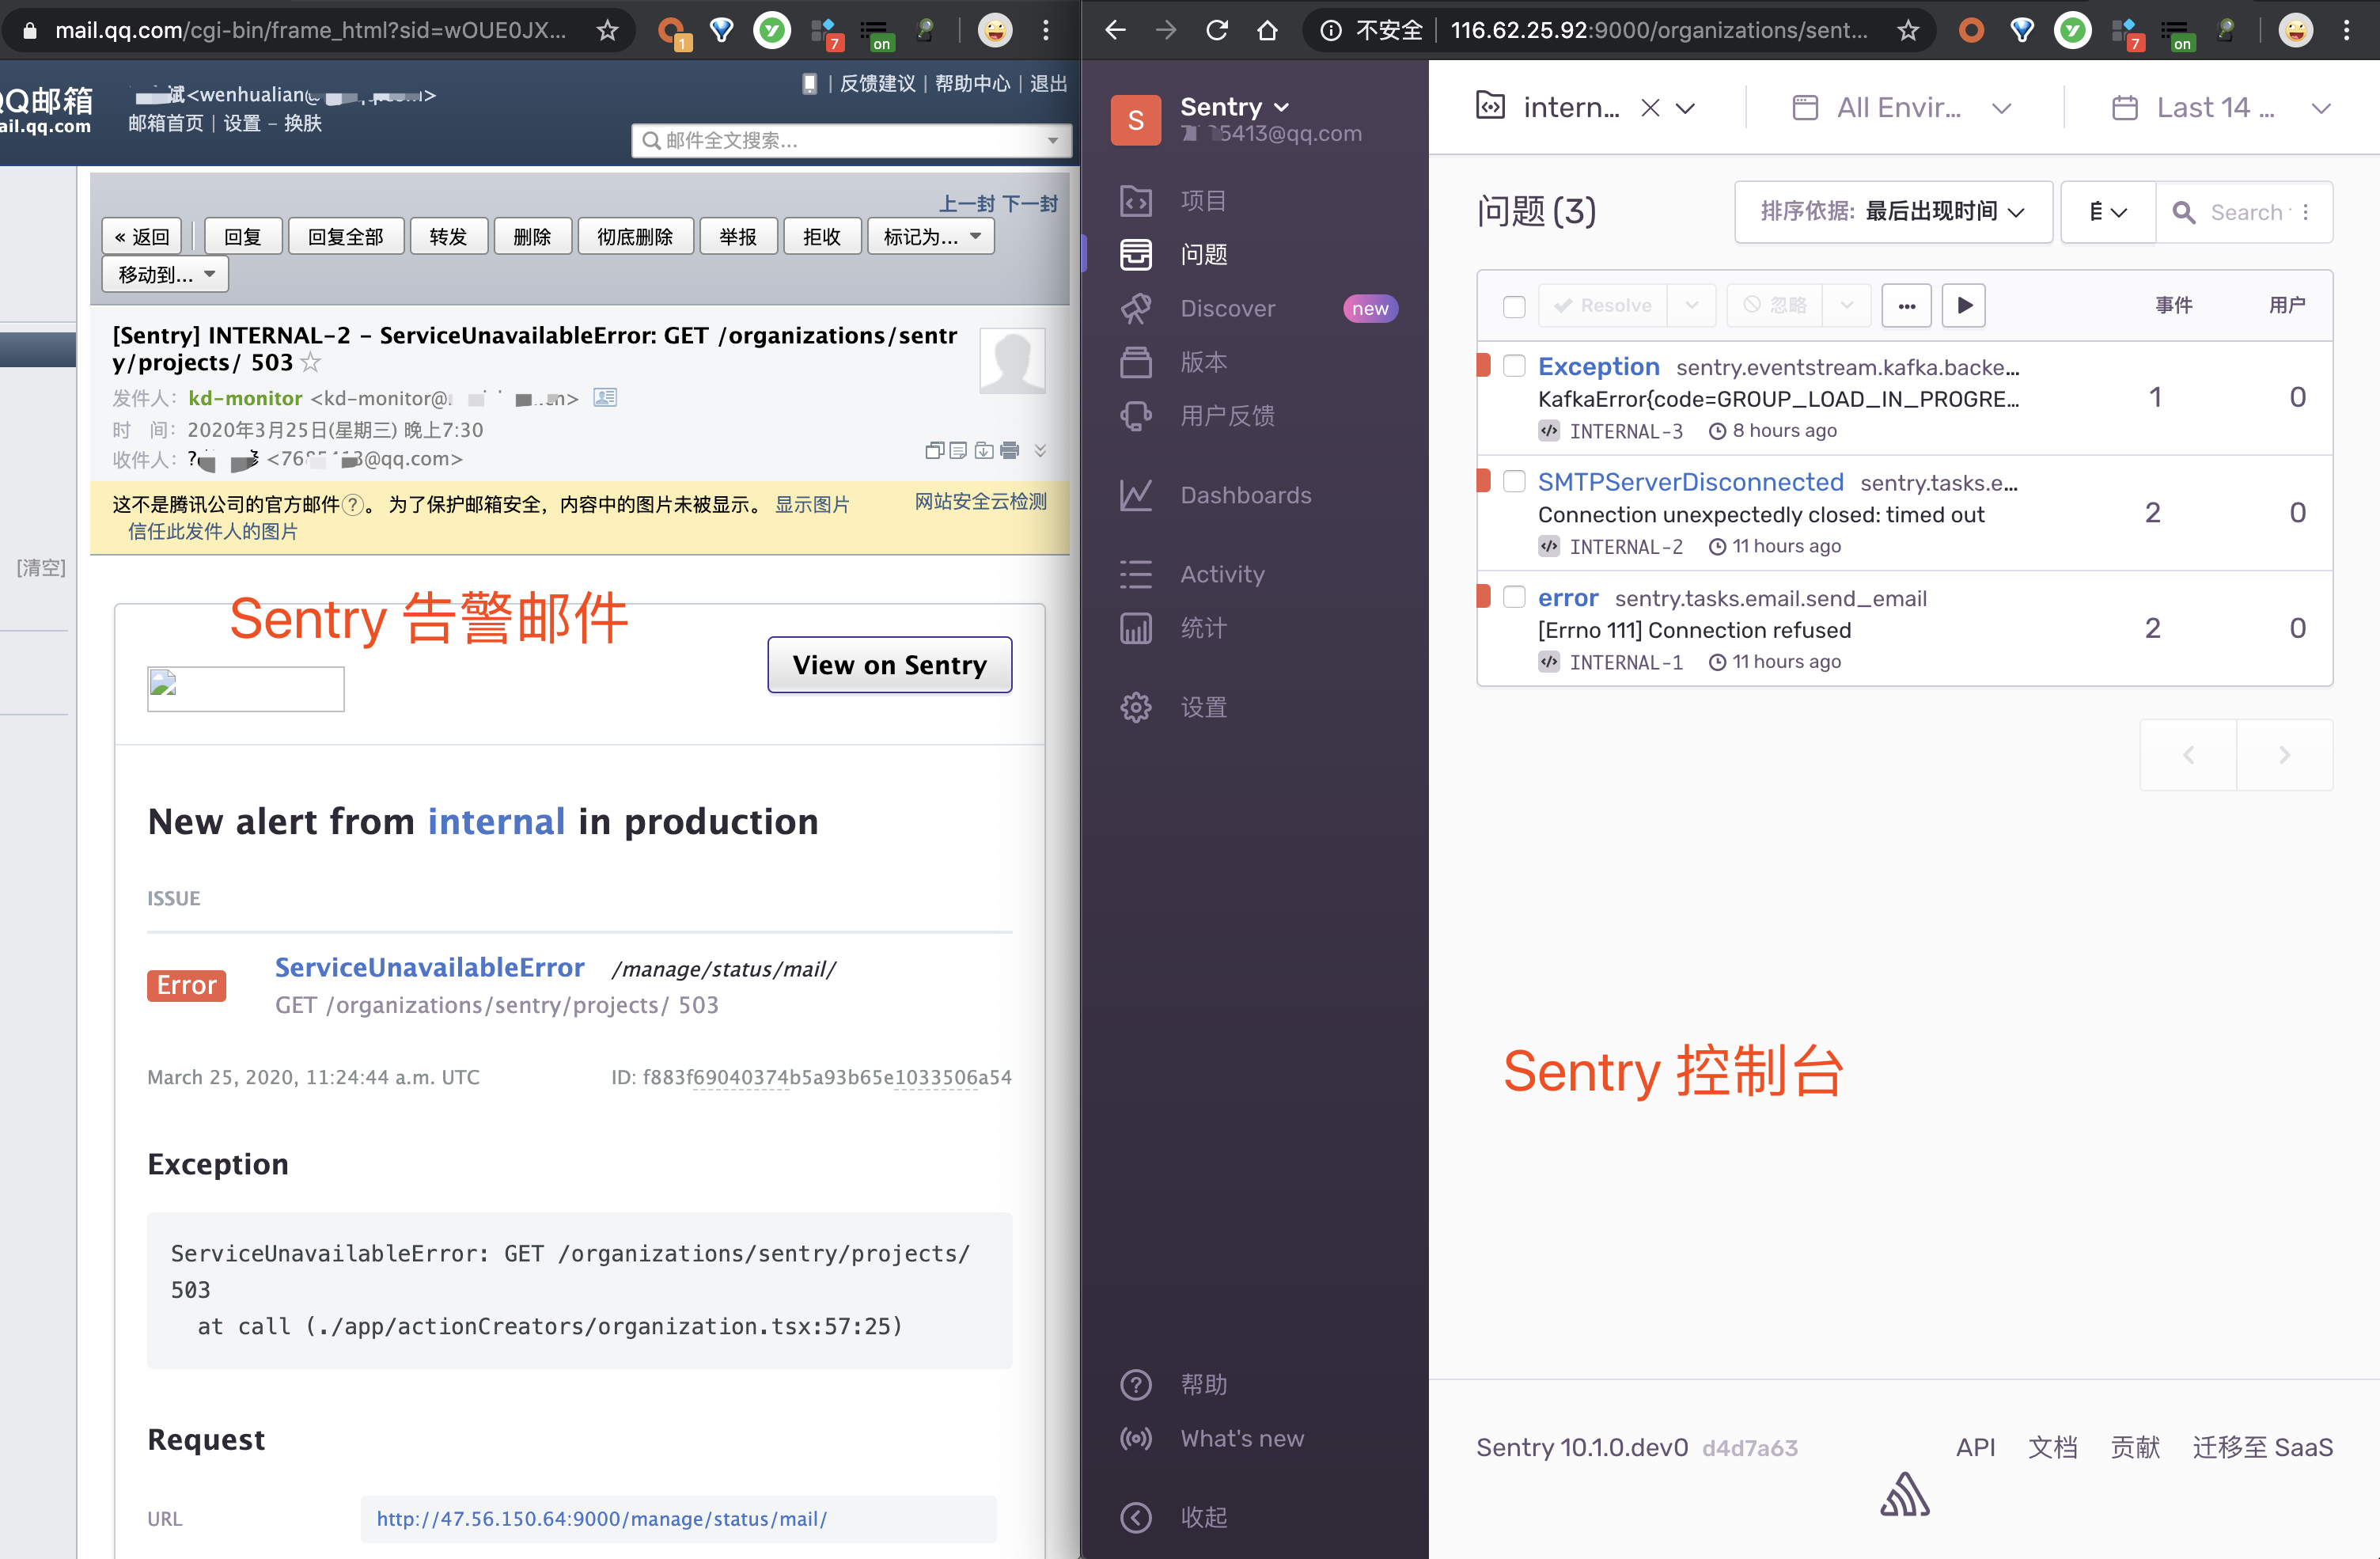Screen dimensions: 2380x1559
Task: Click the 统计 (Stats) bar chart icon
Action: point(1135,628)
